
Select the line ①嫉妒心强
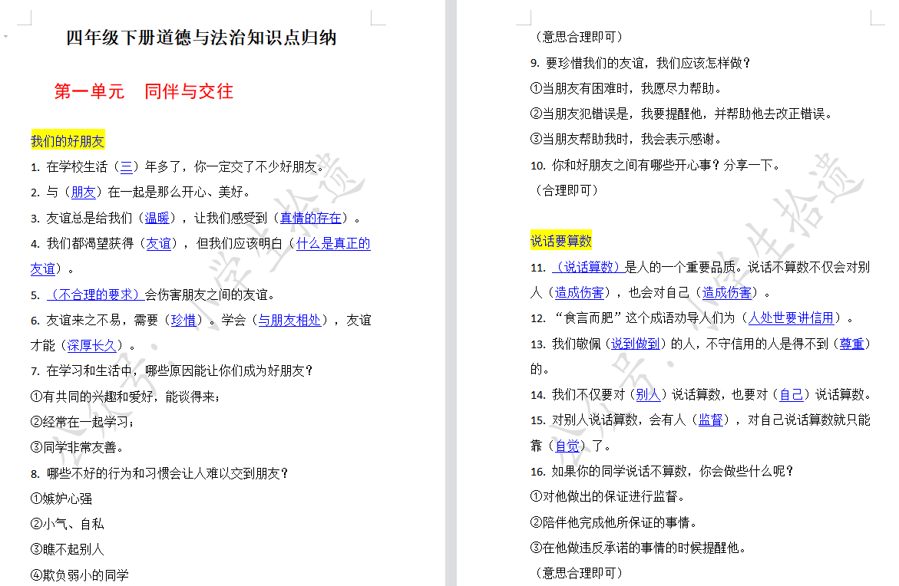coord(61,499)
